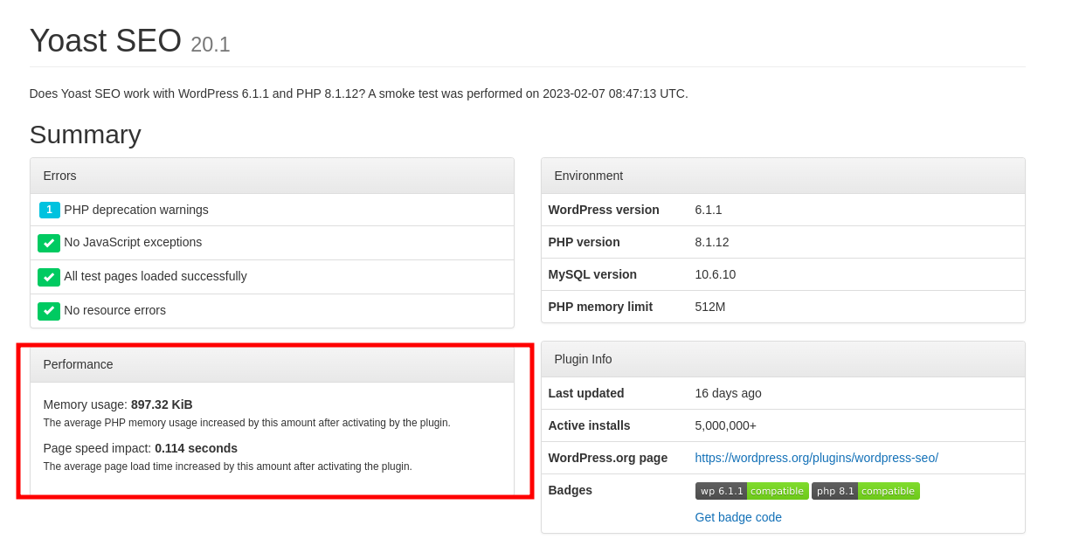Screen dimensions: 1086x539
Task: Click the 16 days ago value
Action: [x=729, y=393]
